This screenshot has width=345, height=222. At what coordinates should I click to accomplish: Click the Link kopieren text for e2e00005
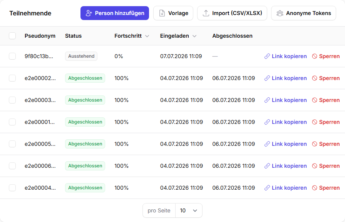click(289, 144)
